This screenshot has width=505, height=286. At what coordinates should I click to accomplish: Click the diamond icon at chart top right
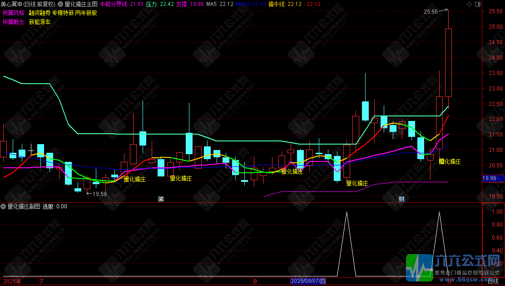point(469,4)
